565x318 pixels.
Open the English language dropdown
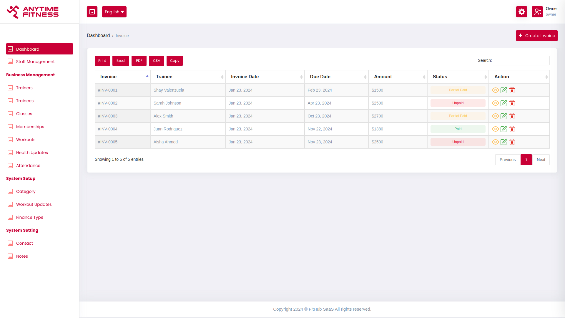[114, 12]
